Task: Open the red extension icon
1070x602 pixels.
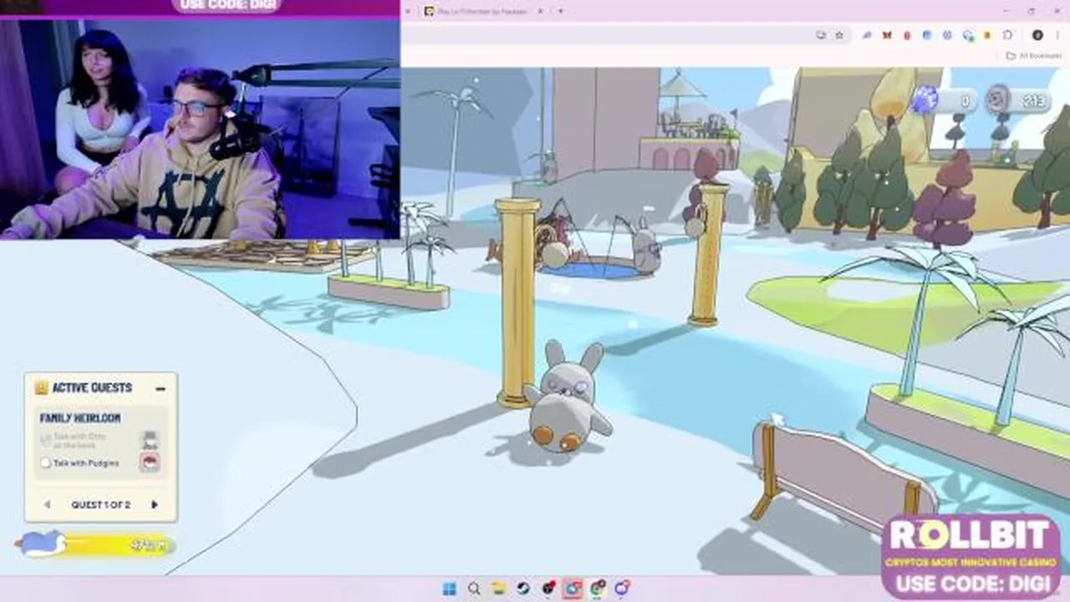Action: point(907,35)
